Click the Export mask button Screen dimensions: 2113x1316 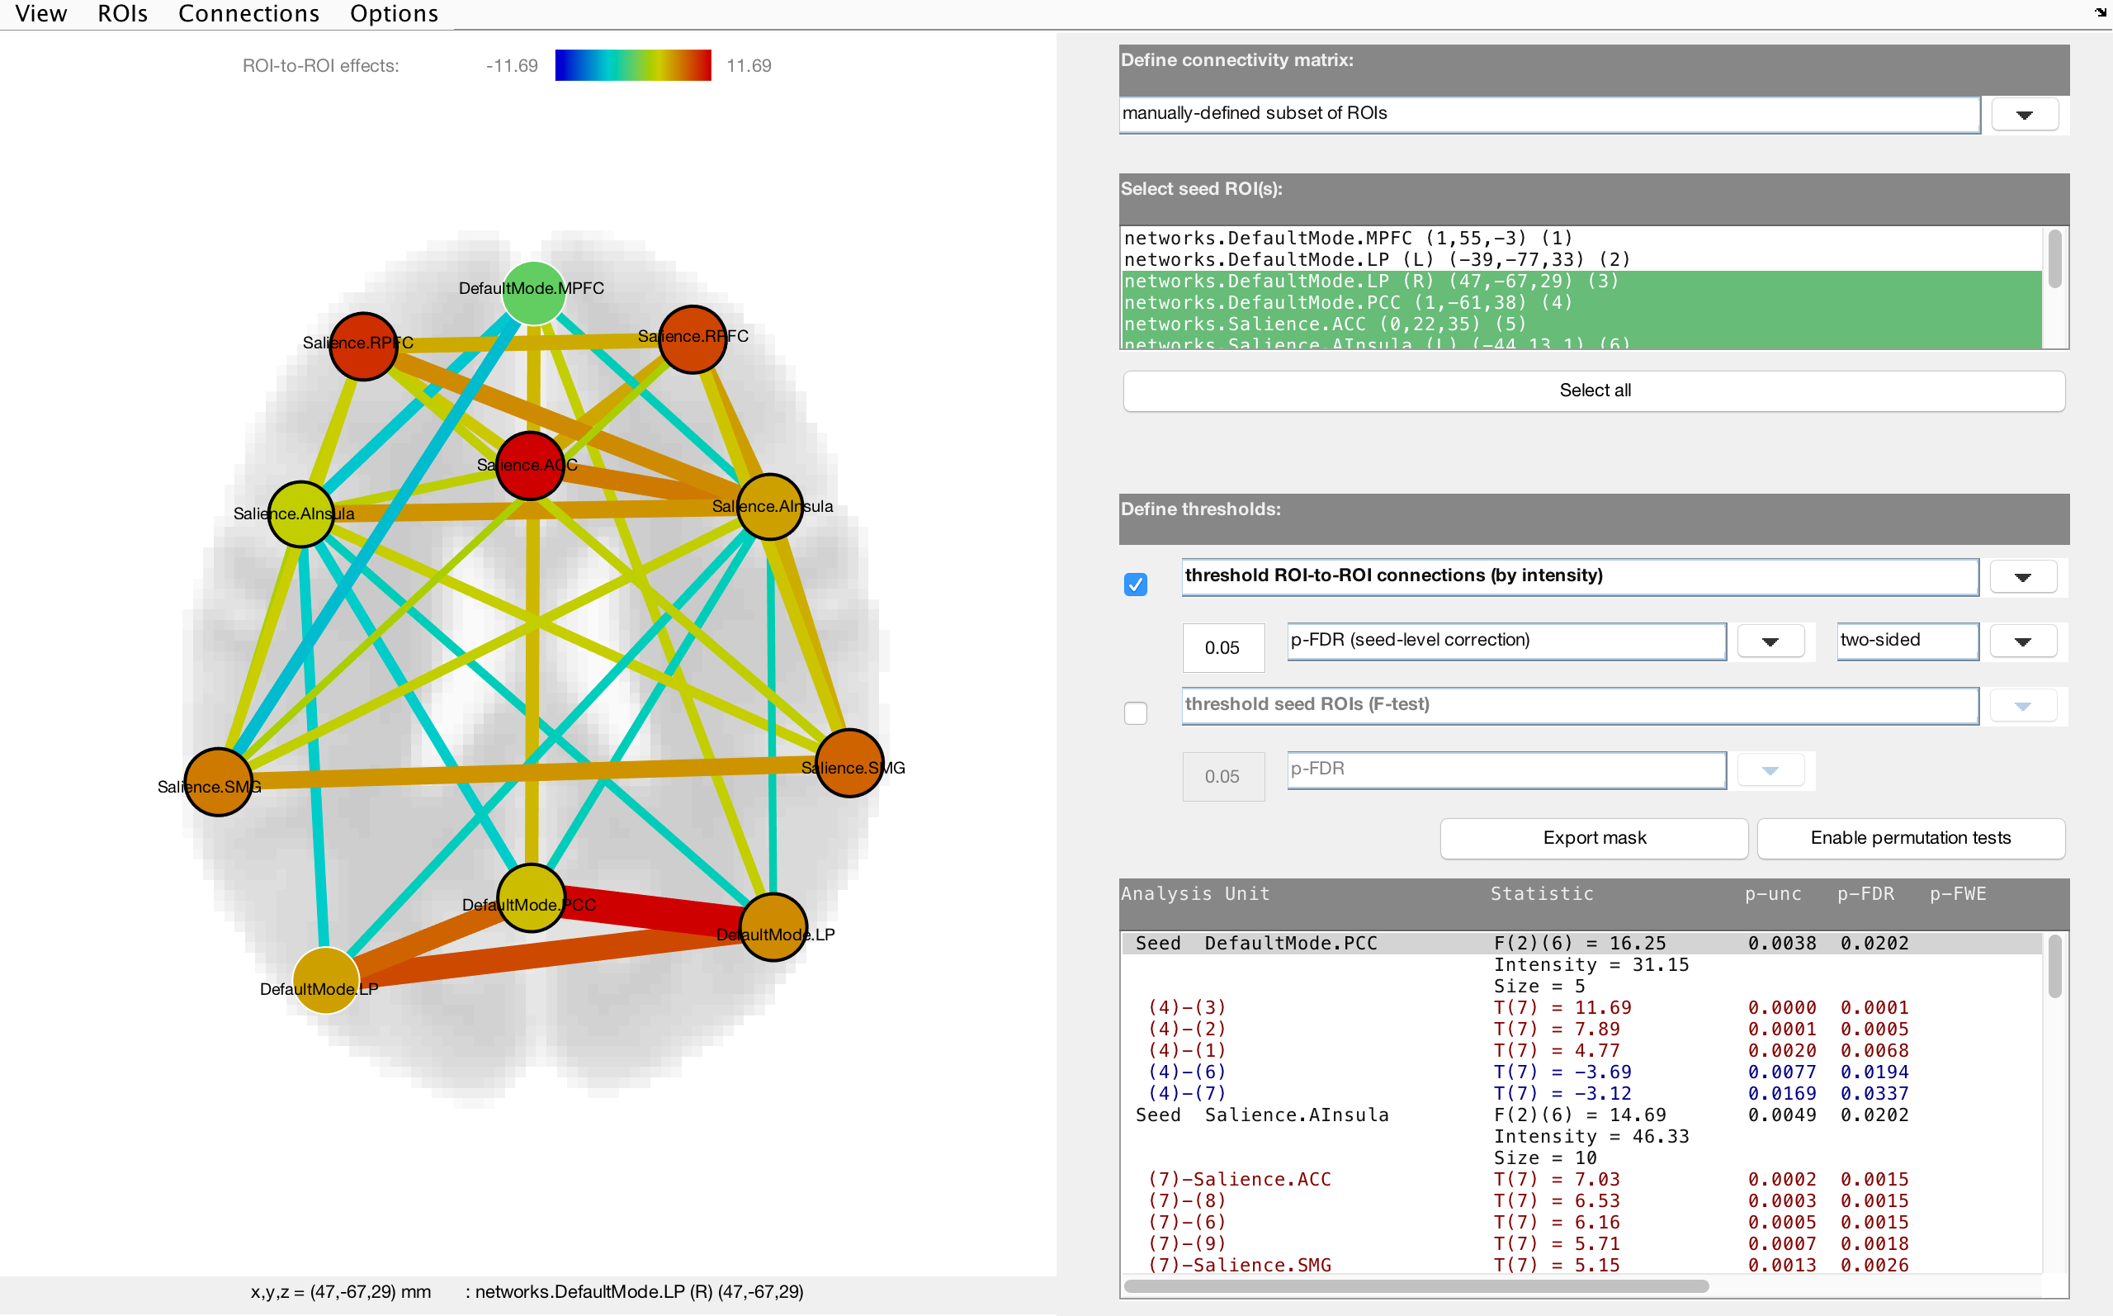1594,837
